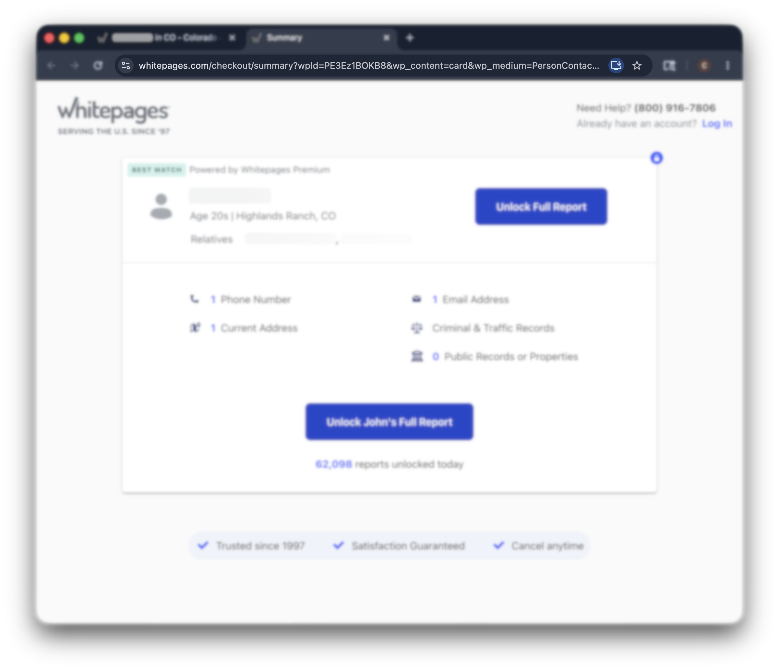The image size is (779, 671).
Task: Close the 'in CO - Colorado' tab
Action: pyautogui.click(x=232, y=38)
